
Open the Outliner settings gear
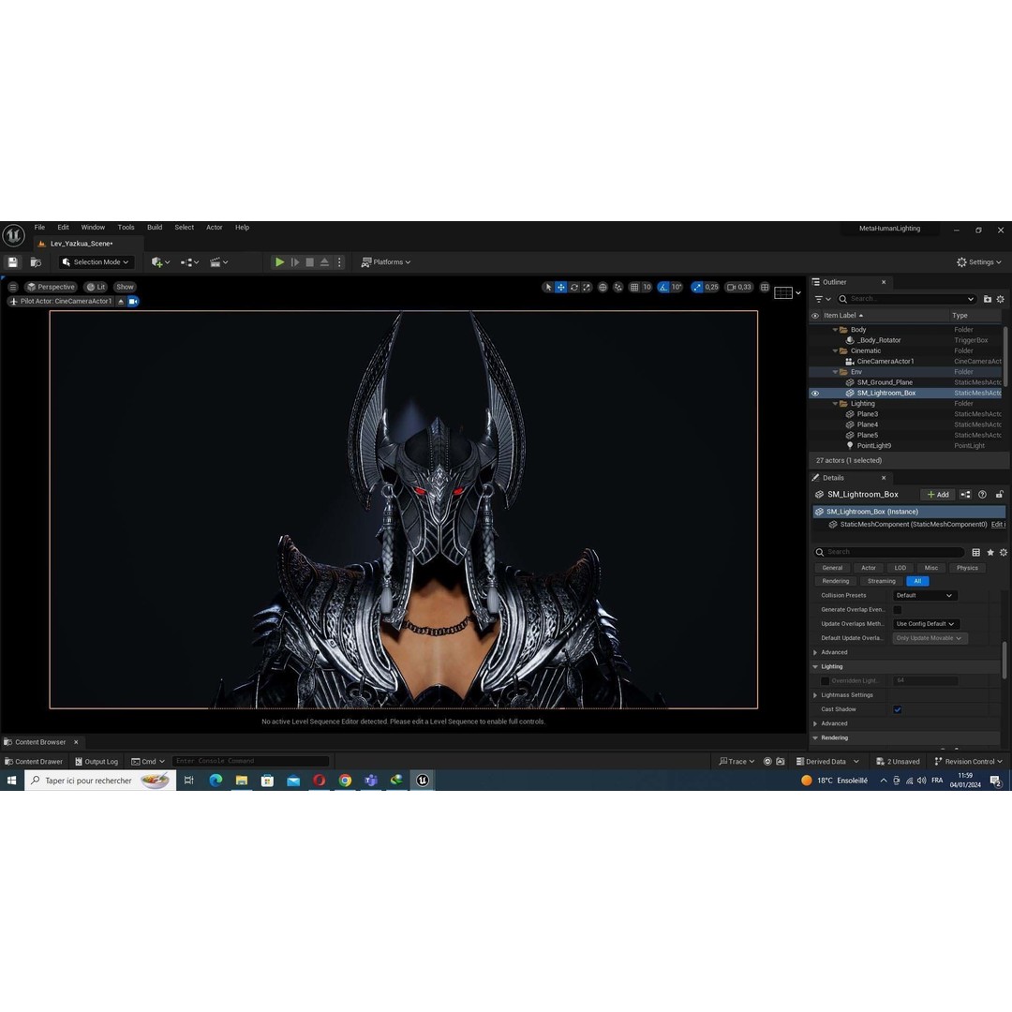coord(1001,299)
